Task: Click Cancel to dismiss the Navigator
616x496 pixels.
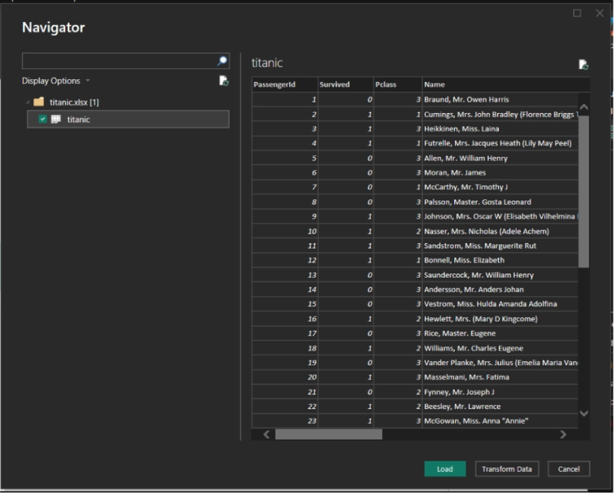Action: (569, 468)
